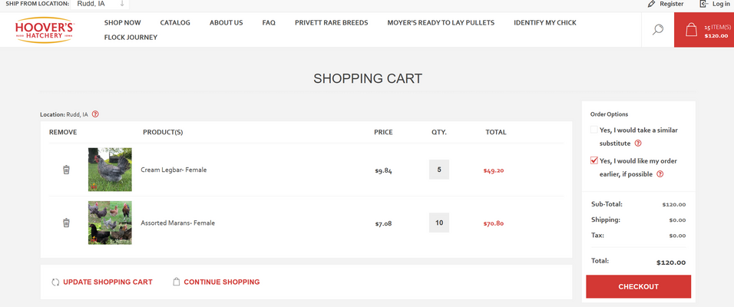Click the Sub-Total label
734x307 pixels.
tap(607, 204)
